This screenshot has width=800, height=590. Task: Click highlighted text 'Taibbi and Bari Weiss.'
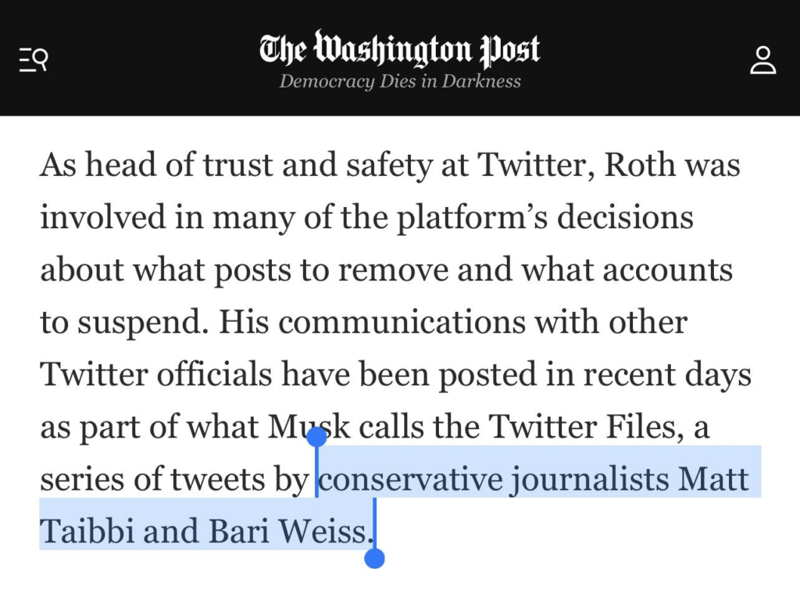(x=204, y=531)
